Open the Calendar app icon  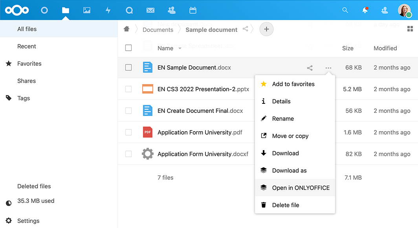point(192,10)
